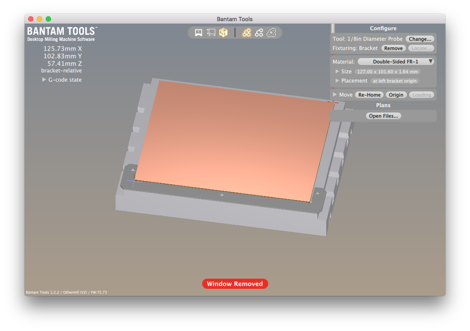
Task: Click the Bantam Tools version text in status bar
Action: [66, 292]
